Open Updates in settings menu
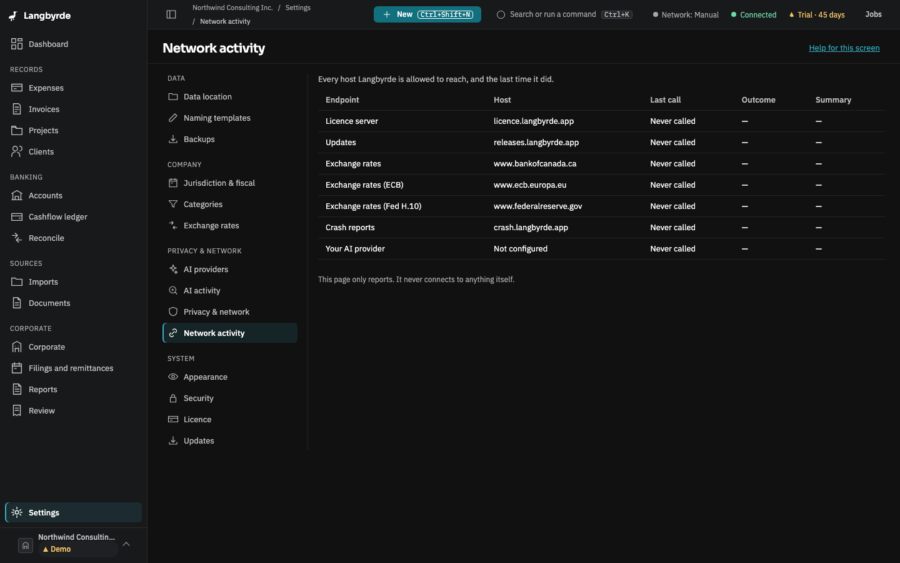 (x=230, y=440)
